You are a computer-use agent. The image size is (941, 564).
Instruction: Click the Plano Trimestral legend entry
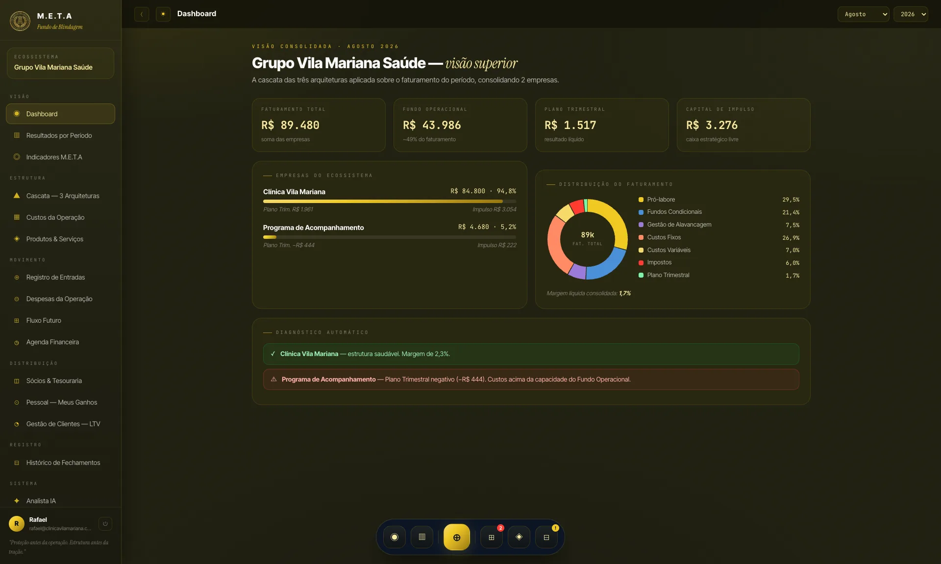(719, 275)
